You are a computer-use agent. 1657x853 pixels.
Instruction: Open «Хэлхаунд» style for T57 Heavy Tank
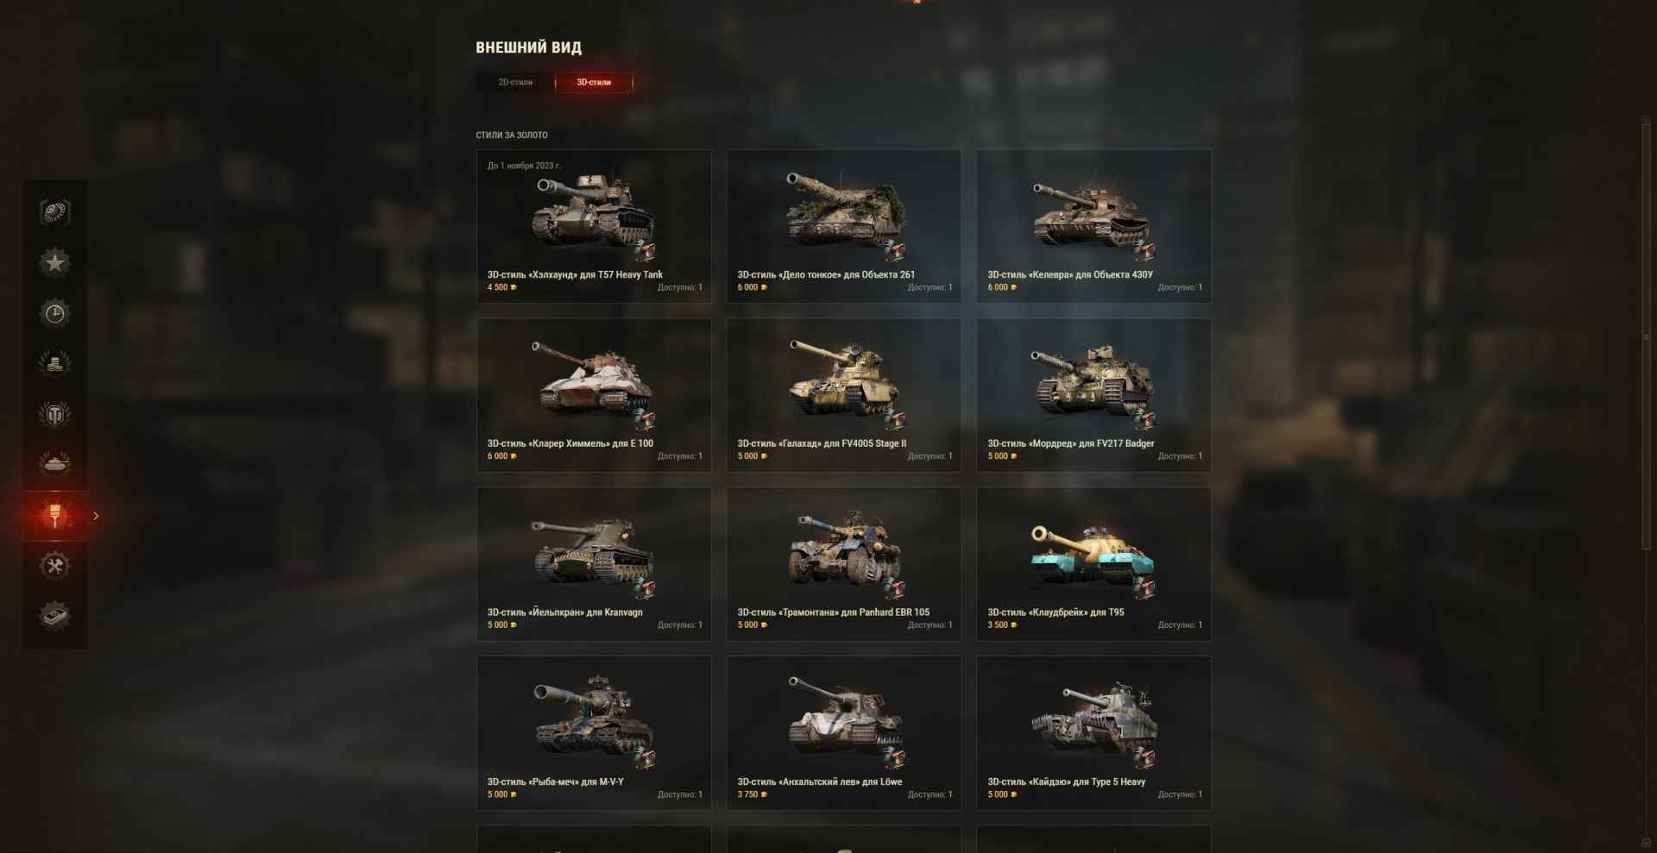point(594,226)
